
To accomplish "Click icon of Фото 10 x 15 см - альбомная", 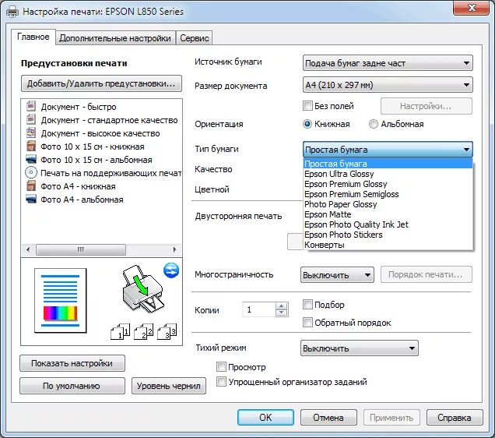I will click(31, 159).
